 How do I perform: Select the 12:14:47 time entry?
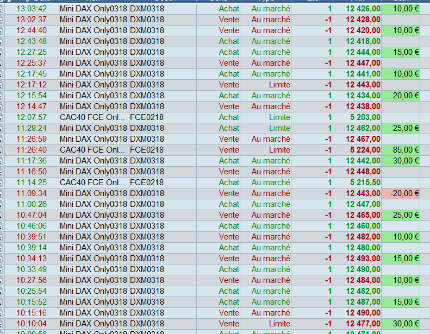pyautogui.click(x=32, y=106)
